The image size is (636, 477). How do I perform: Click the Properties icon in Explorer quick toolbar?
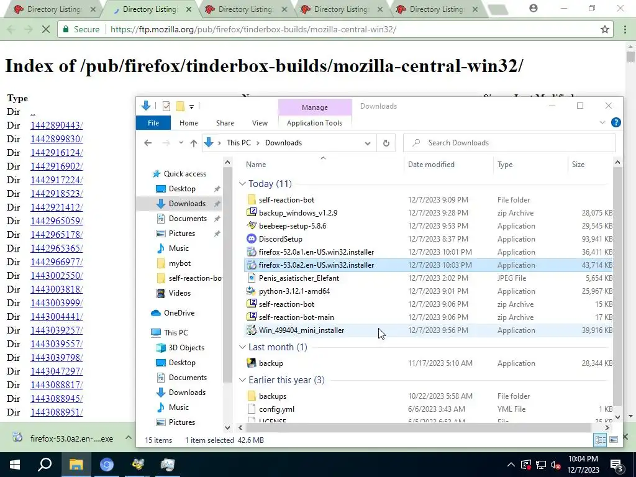click(x=166, y=106)
